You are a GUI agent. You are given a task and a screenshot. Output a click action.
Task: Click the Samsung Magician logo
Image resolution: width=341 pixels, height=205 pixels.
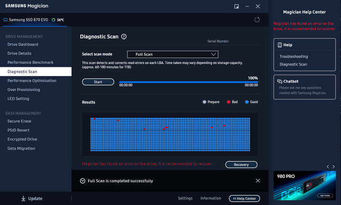pos(27,6)
